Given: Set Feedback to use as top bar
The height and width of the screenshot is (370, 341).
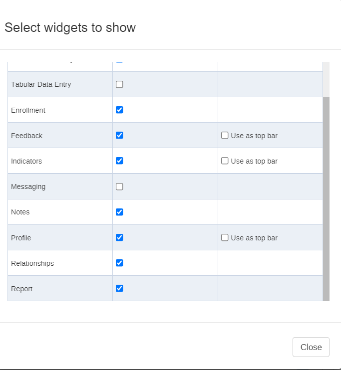Looking at the screenshot, I should coord(225,135).
